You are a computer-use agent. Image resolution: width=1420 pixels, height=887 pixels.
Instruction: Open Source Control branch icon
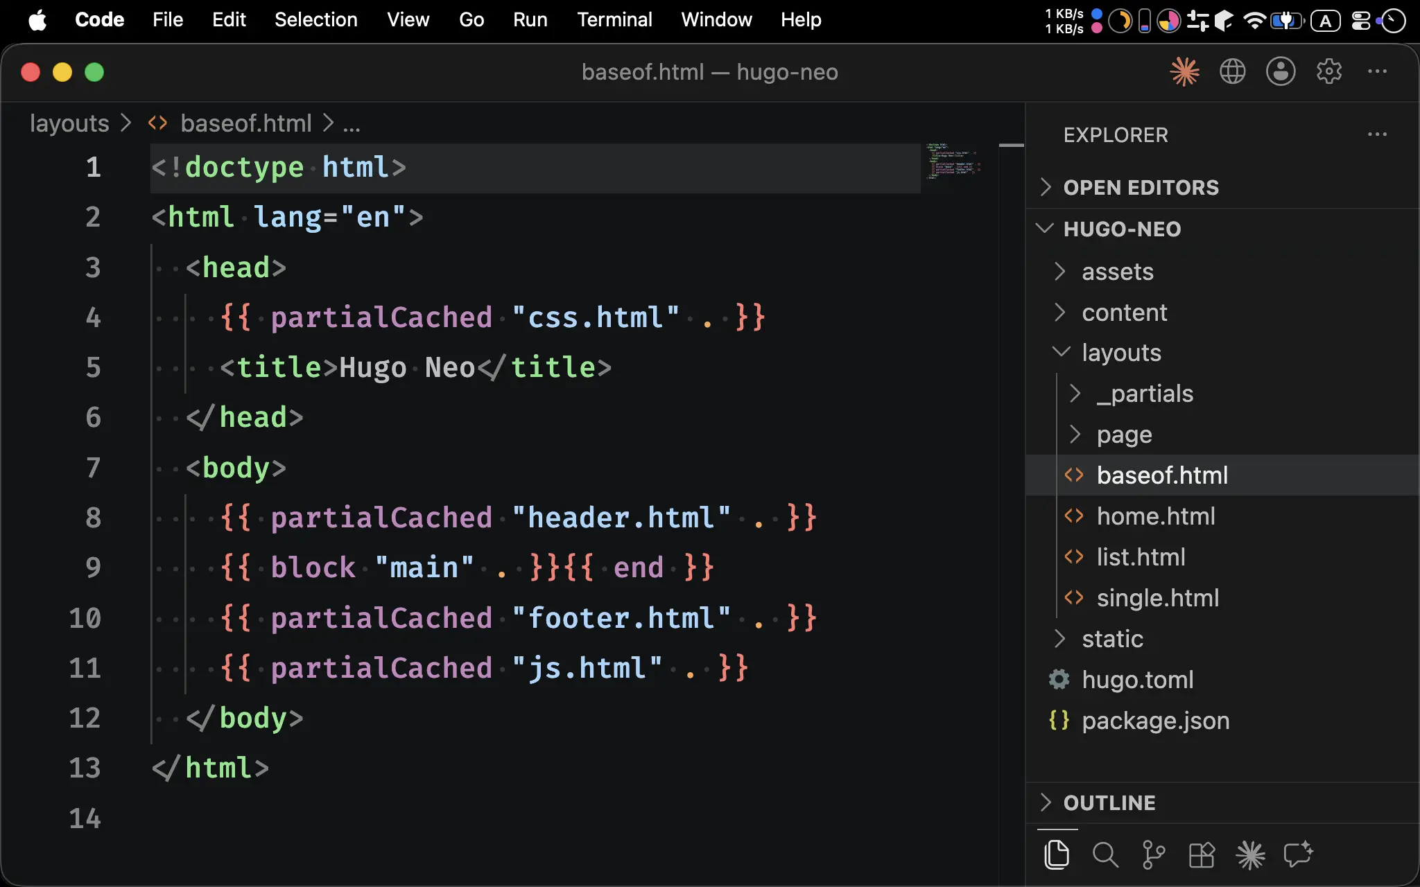[1153, 854]
